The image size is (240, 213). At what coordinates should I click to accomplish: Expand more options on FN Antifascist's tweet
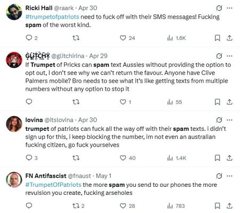point(229,176)
